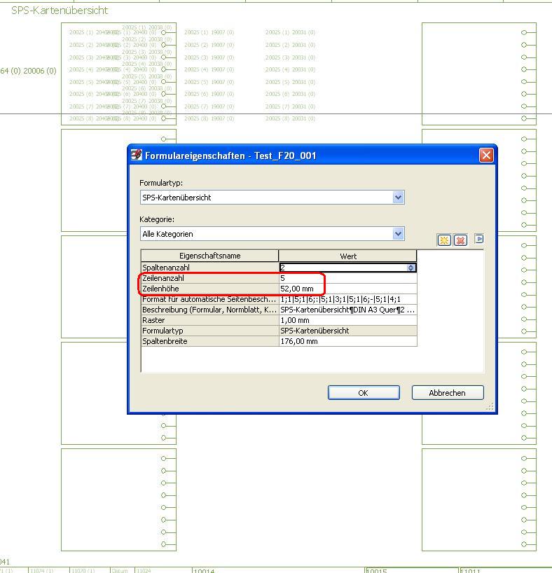Screen dimensions: 552x573
Task: Click the OK button
Action: (364, 393)
